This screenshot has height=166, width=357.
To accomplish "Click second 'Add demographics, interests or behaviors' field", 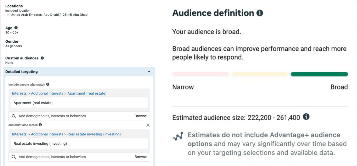I will point(79,157).
